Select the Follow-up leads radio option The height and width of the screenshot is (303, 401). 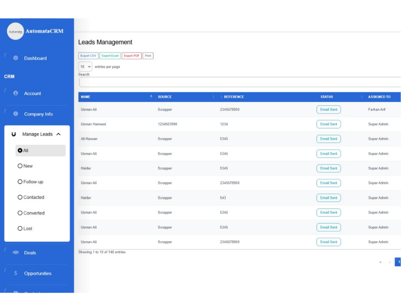coord(20,182)
